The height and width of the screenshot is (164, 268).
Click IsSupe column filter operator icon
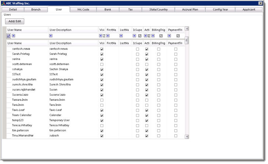tap(134, 36)
